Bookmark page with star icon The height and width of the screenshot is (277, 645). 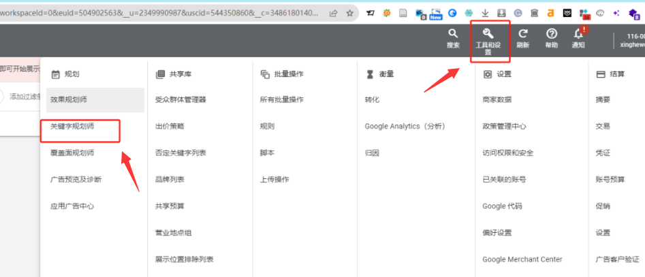tap(350, 13)
